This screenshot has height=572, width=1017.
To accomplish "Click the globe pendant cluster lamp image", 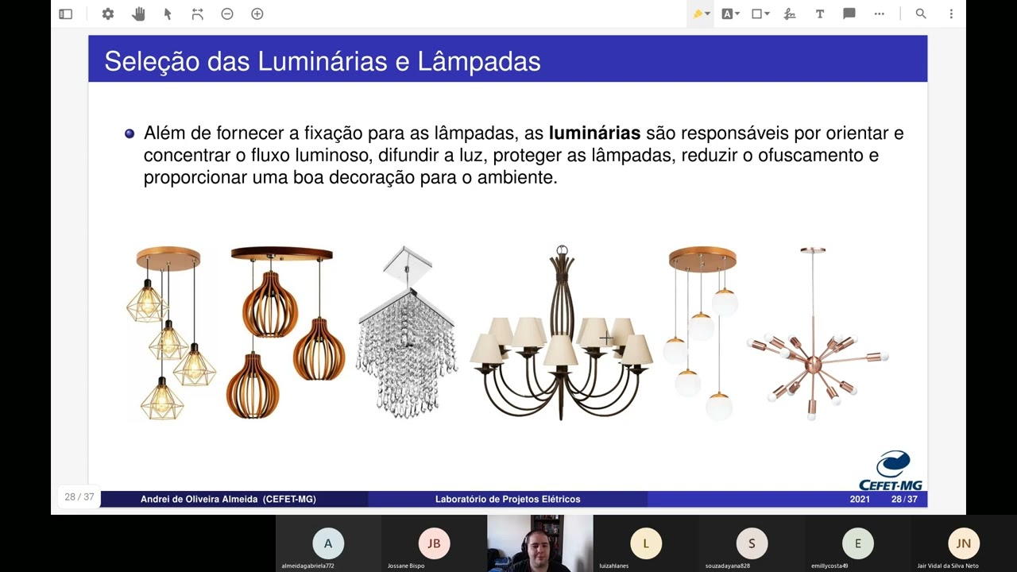I will pos(702,333).
